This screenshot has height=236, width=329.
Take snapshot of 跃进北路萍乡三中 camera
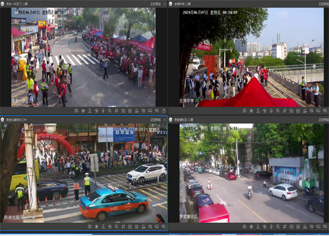tap(90, 226)
